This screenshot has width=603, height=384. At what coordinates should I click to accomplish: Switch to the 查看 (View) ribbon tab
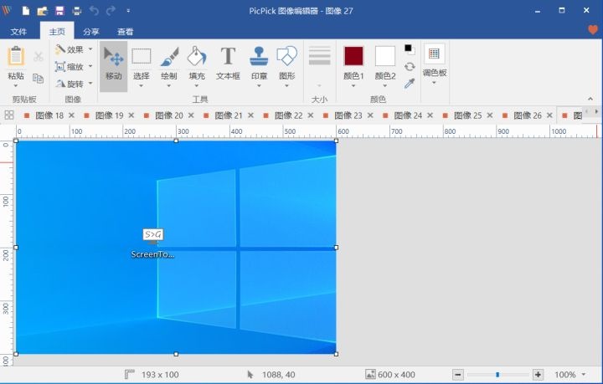click(126, 32)
